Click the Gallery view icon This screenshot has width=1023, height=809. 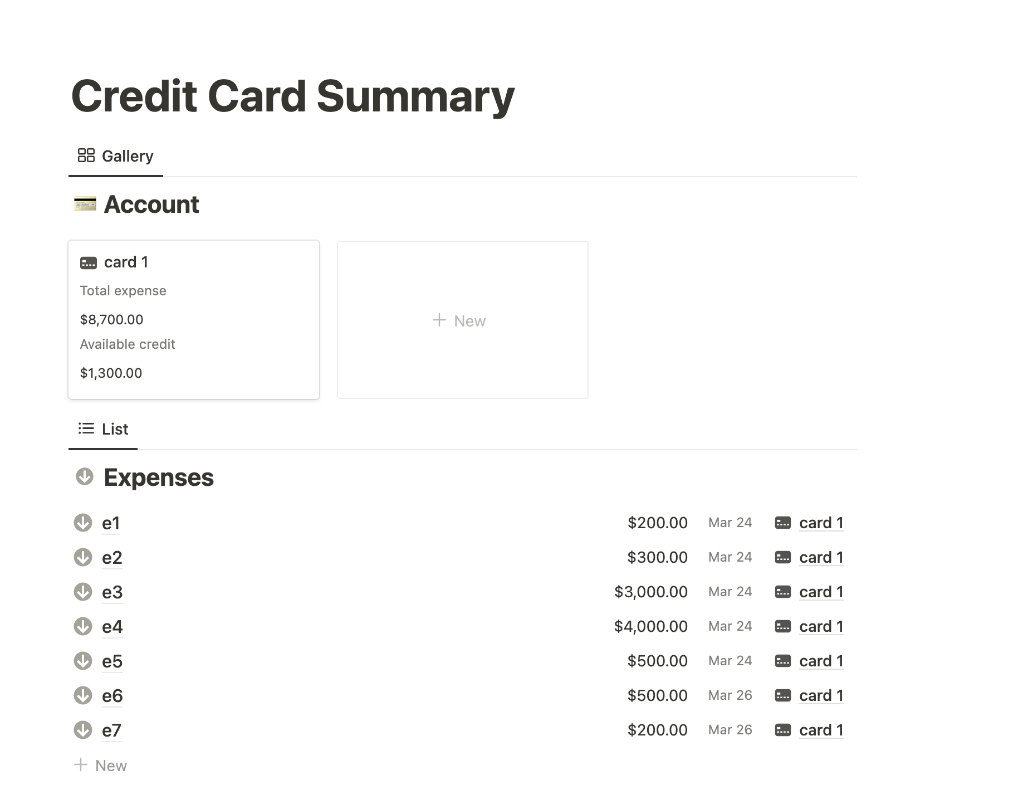click(x=86, y=155)
